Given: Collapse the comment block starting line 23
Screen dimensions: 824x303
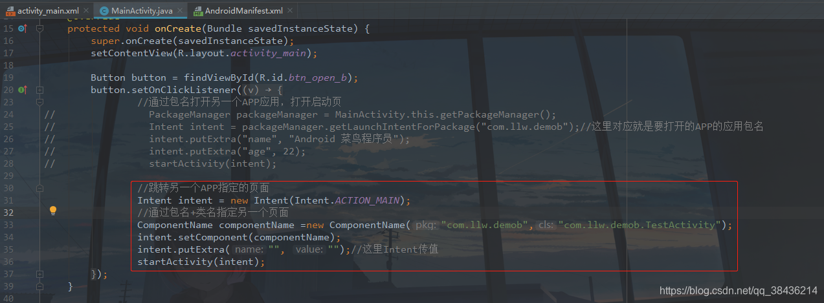Looking at the screenshot, I should 39,102.
